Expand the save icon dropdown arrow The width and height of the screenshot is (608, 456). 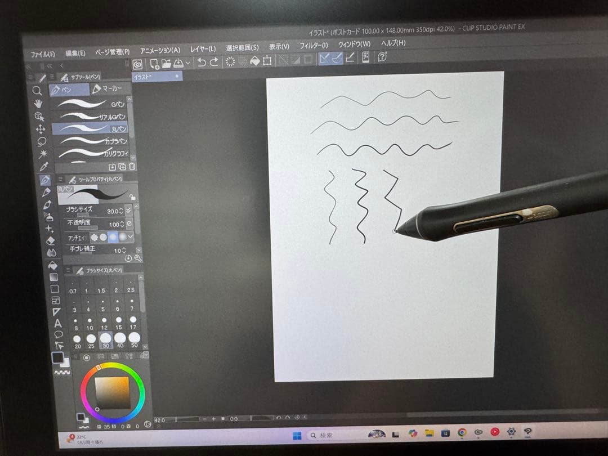pos(189,63)
